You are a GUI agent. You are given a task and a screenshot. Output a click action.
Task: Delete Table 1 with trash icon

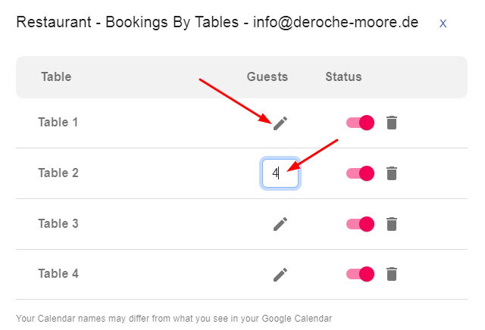click(x=391, y=123)
